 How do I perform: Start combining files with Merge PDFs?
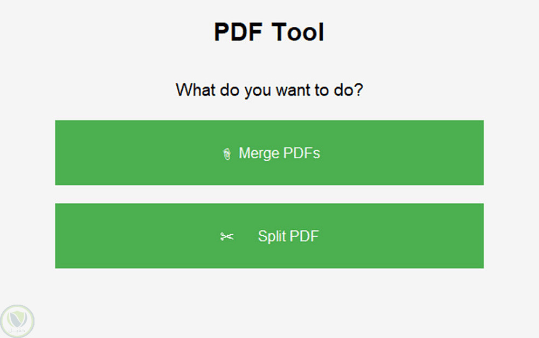click(269, 153)
